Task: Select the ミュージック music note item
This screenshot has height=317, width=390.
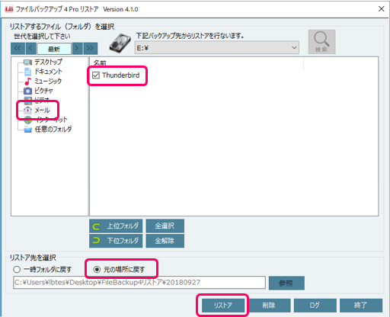Action: [43, 82]
